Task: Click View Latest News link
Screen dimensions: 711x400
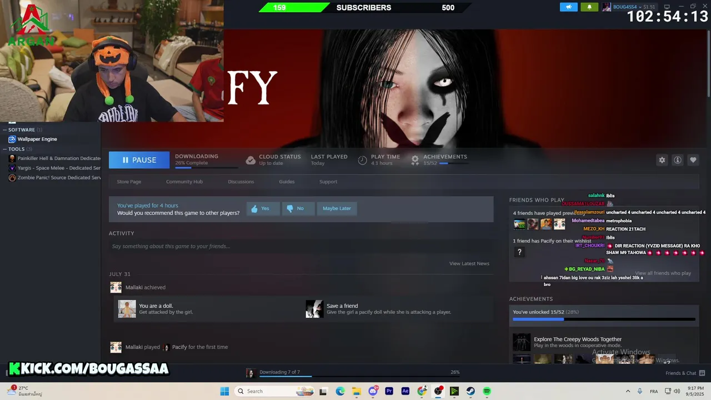Action: tap(469, 263)
